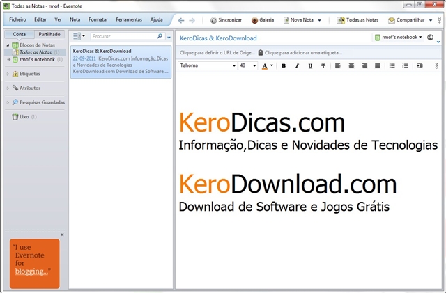The width and height of the screenshot is (446, 293).
Task: Switch to the Conta tab
Action: pos(19,34)
